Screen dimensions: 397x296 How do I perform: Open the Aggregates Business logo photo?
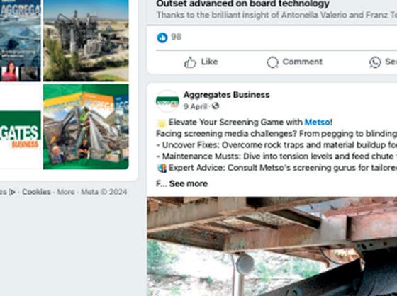(21, 127)
